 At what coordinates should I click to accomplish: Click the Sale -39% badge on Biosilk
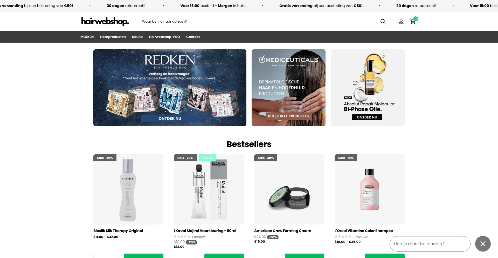tap(105, 158)
